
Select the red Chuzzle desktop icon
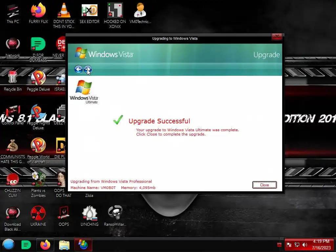point(13,185)
